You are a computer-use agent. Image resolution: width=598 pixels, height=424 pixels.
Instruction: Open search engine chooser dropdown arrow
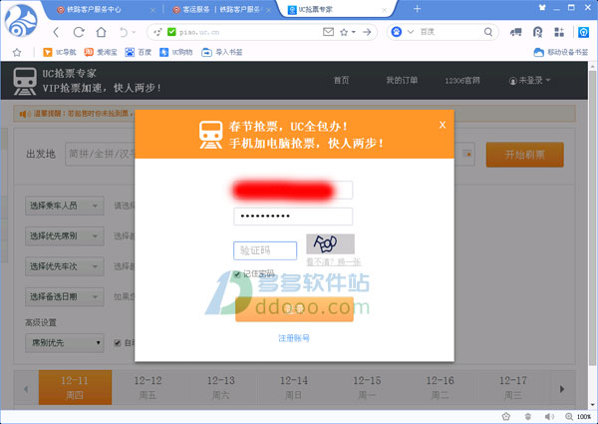click(411, 32)
